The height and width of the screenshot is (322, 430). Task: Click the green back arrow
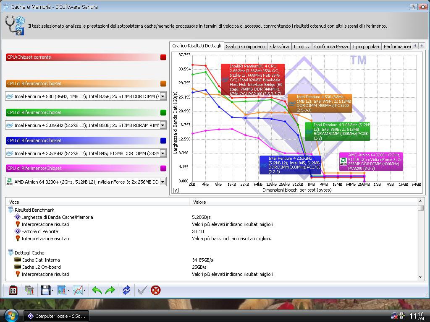[x=97, y=290]
